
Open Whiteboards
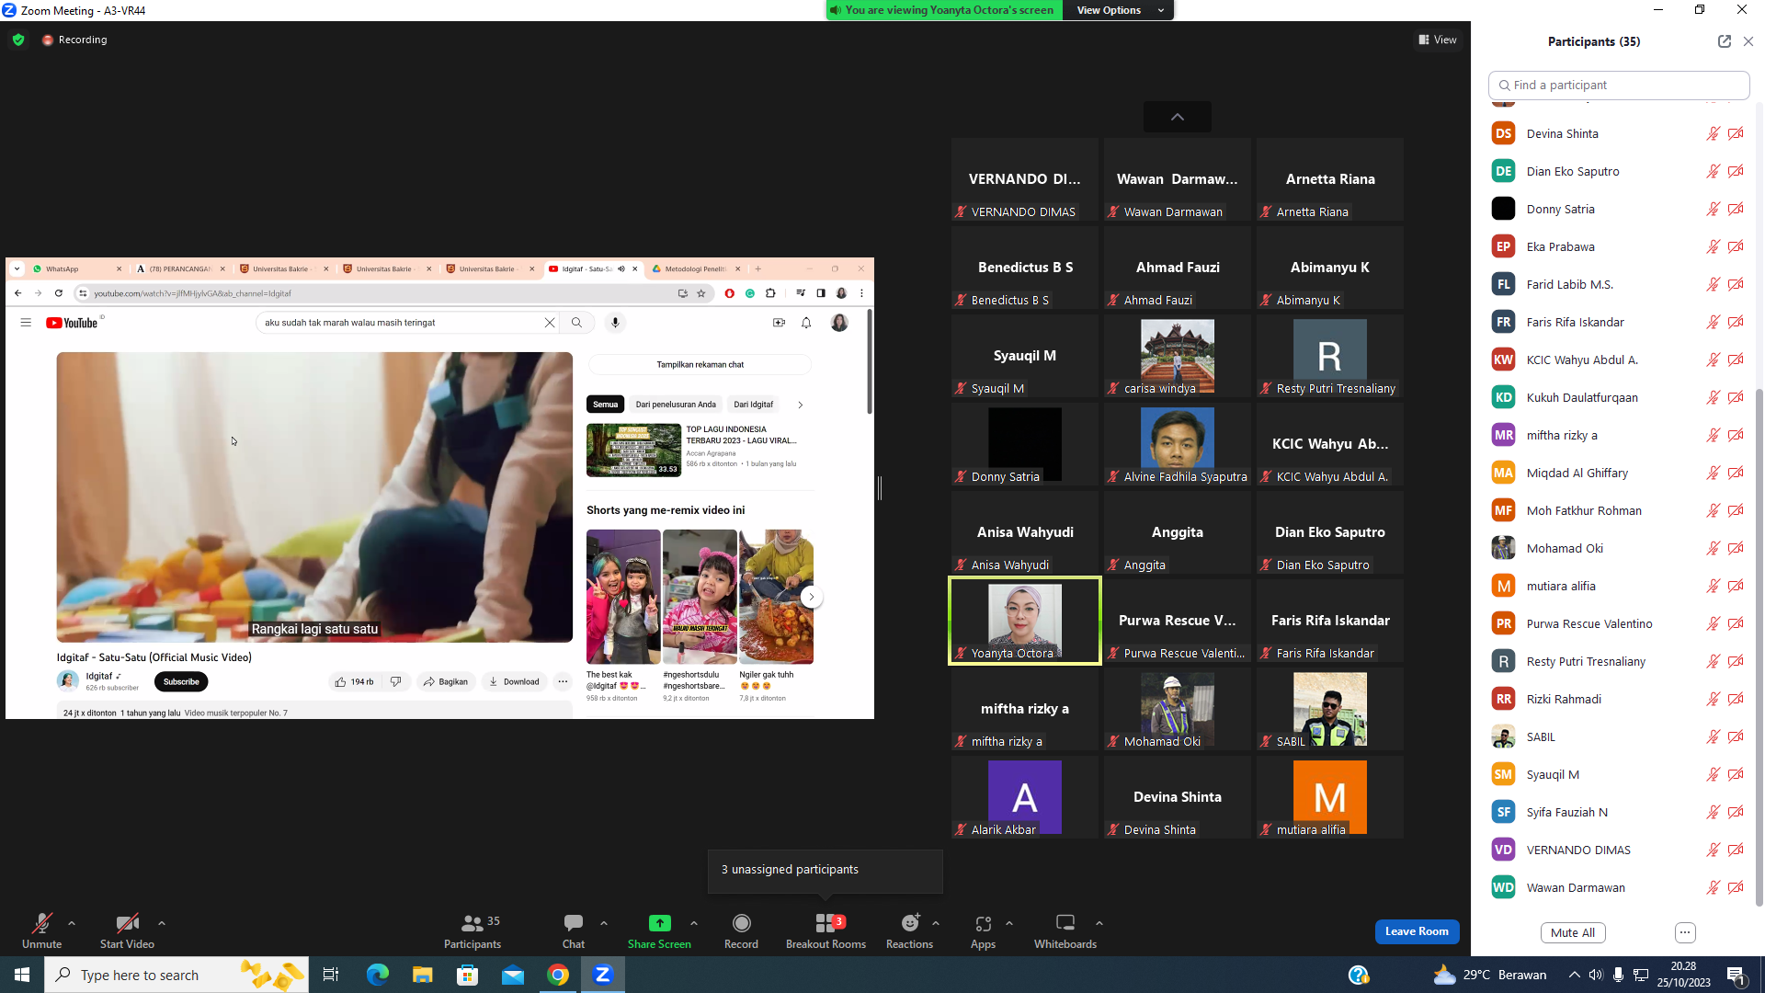(x=1065, y=930)
